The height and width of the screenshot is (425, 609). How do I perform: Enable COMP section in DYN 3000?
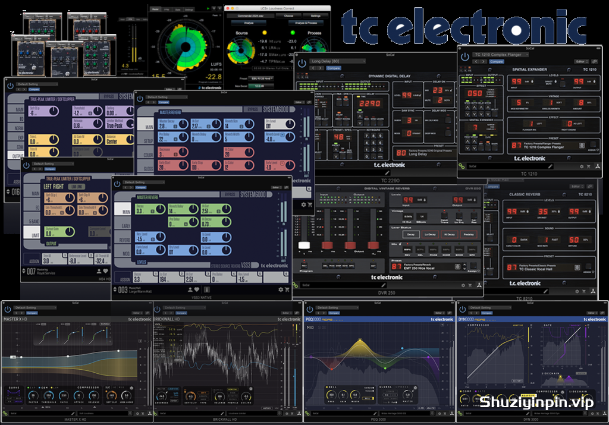click(464, 391)
